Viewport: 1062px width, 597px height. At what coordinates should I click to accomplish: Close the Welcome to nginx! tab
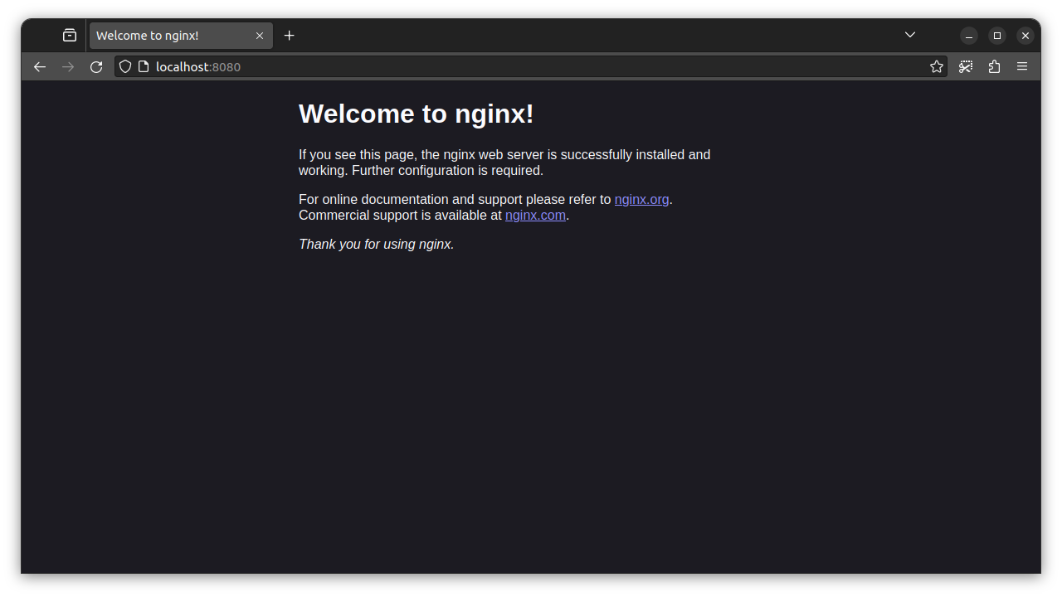coord(260,36)
